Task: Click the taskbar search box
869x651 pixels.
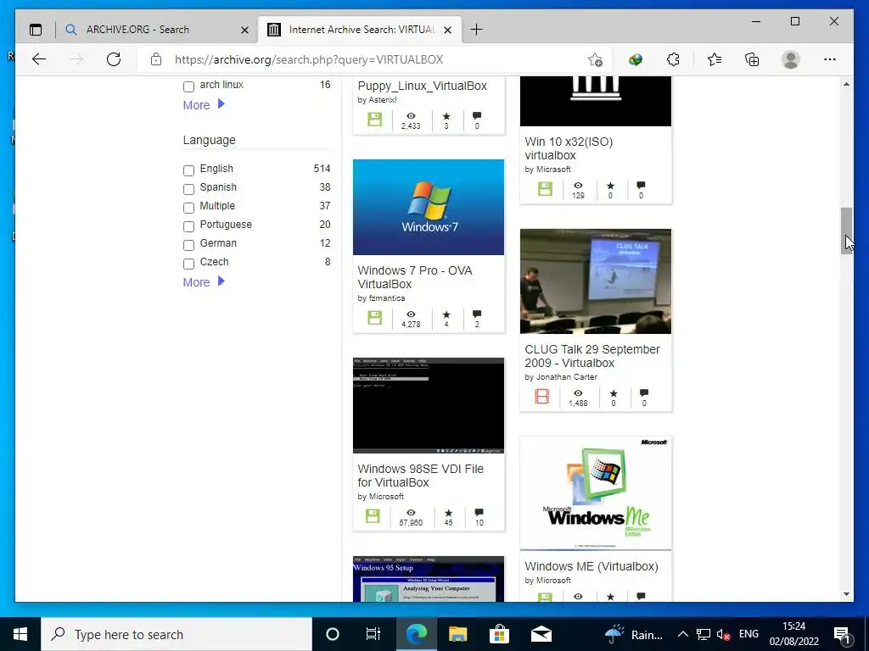Action: [x=177, y=634]
